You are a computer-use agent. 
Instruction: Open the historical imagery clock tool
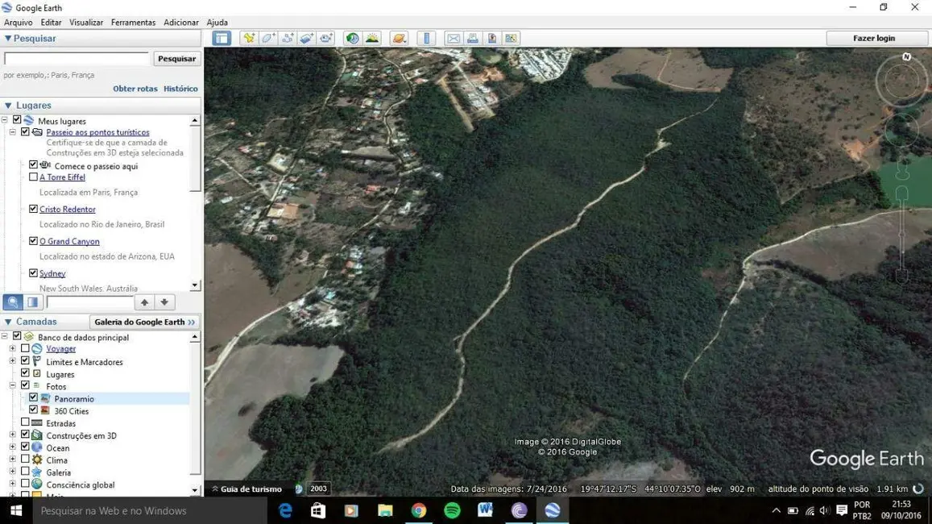(x=352, y=38)
